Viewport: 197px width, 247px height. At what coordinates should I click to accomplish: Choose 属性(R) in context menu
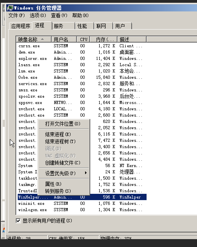[64, 184]
